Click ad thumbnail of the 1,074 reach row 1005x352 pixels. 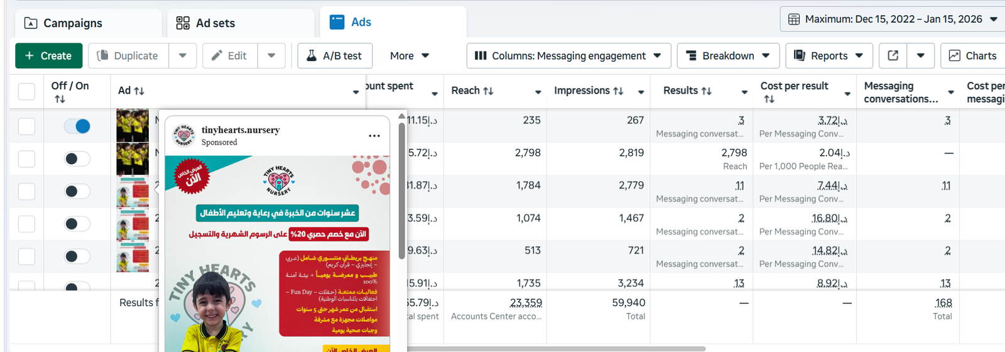[x=133, y=224]
